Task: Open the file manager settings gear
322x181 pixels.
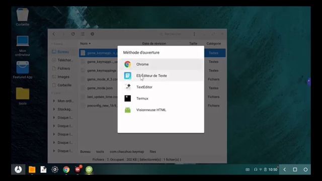Action: coord(93,34)
